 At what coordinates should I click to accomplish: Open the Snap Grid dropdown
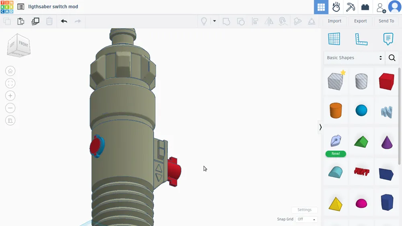click(306, 219)
